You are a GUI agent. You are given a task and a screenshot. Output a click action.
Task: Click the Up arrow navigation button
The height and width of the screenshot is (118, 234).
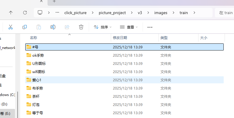click(x=11, y=13)
